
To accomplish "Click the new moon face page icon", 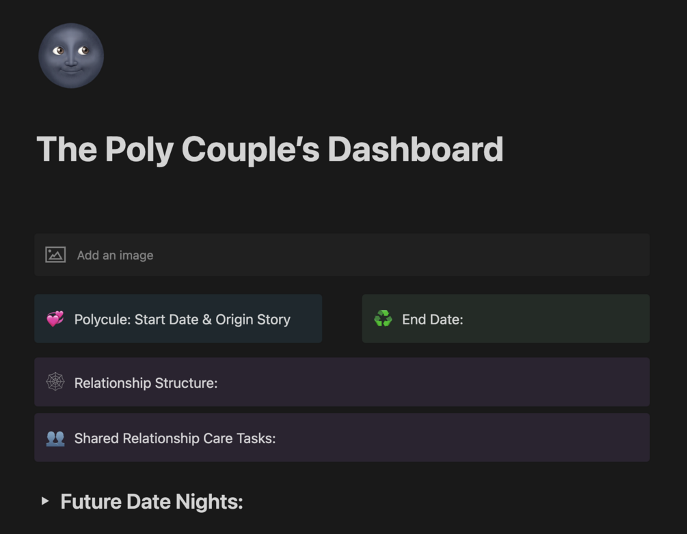I will 71,56.
